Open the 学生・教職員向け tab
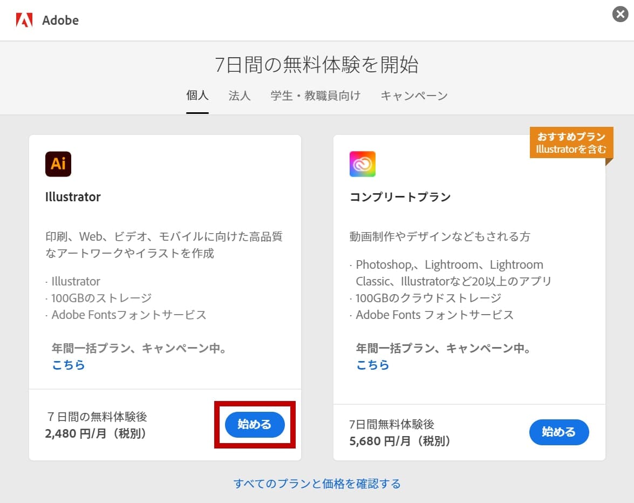 point(316,96)
